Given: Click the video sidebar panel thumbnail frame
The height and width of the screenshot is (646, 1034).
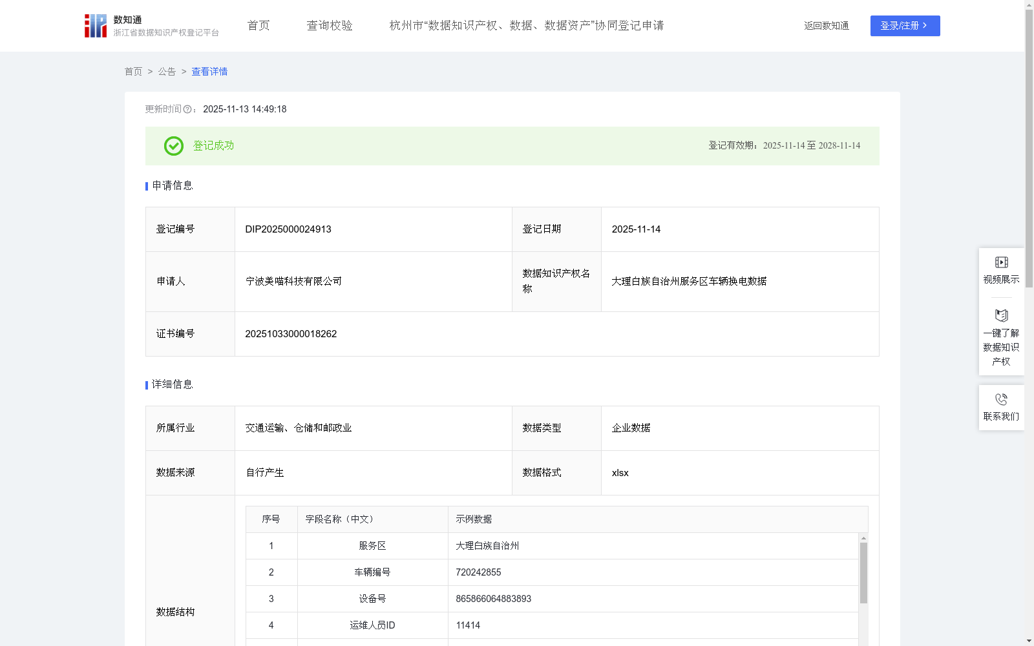Looking at the screenshot, I should click(x=1001, y=262).
